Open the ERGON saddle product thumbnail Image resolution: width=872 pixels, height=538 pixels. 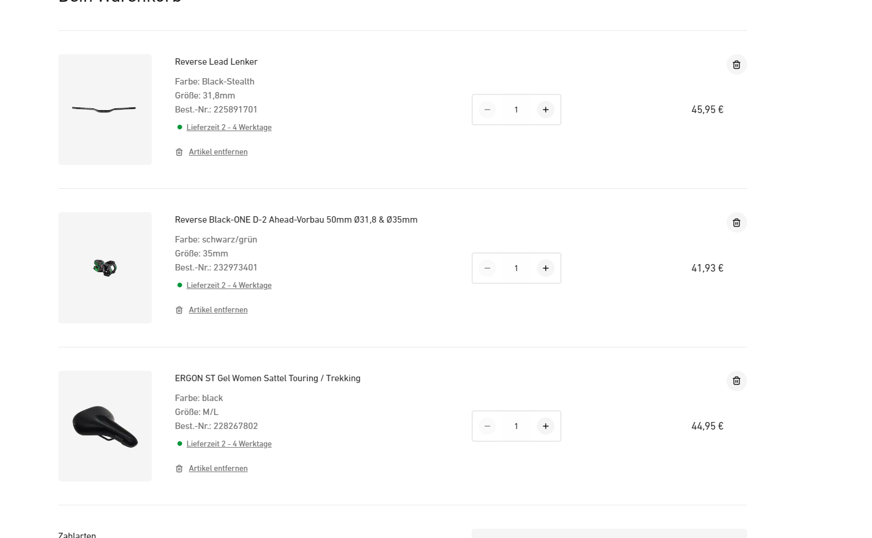pos(105,426)
